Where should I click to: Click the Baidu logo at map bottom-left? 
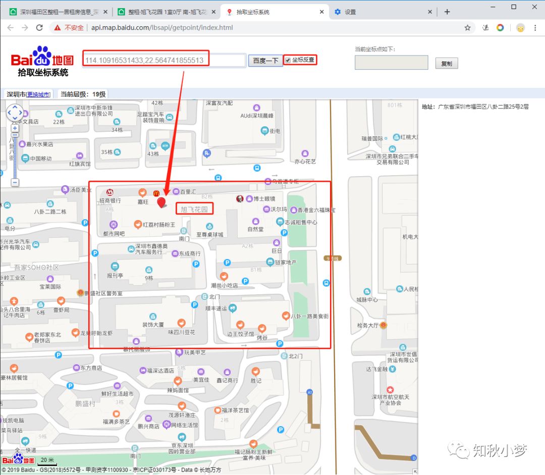pyautogui.click(x=18, y=460)
